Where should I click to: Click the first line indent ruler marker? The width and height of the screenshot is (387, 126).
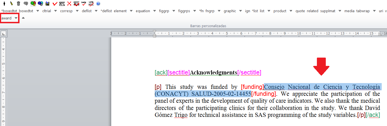click(155, 32)
